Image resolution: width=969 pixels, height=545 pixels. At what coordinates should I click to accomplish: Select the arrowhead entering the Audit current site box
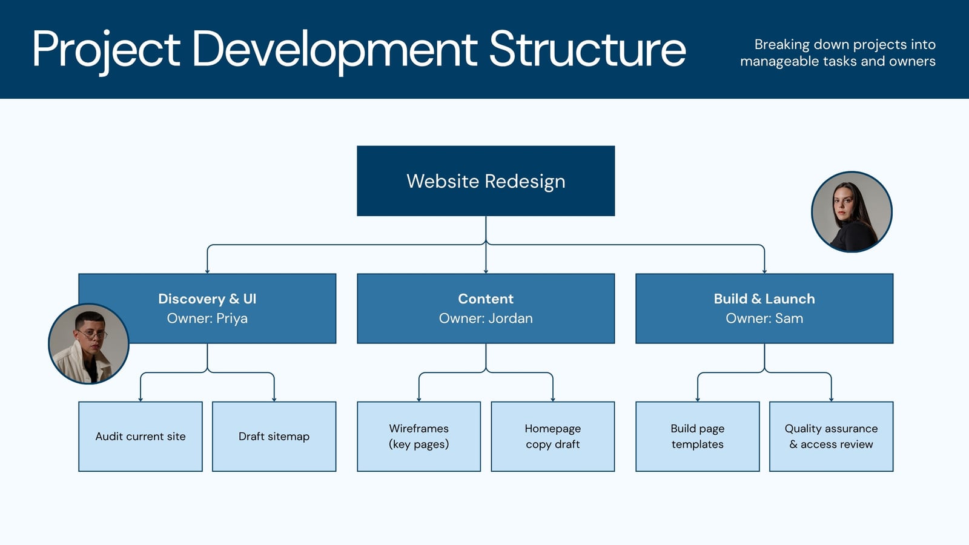pos(141,398)
